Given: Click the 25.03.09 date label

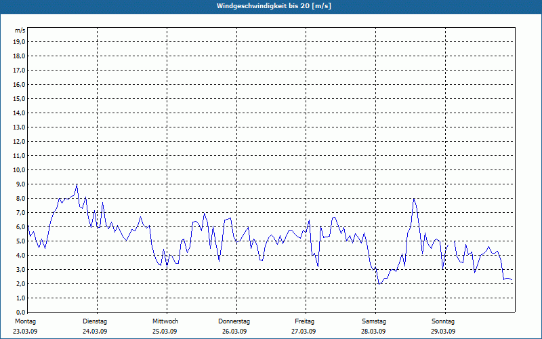Looking at the screenshot, I should click(x=165, y=332).
